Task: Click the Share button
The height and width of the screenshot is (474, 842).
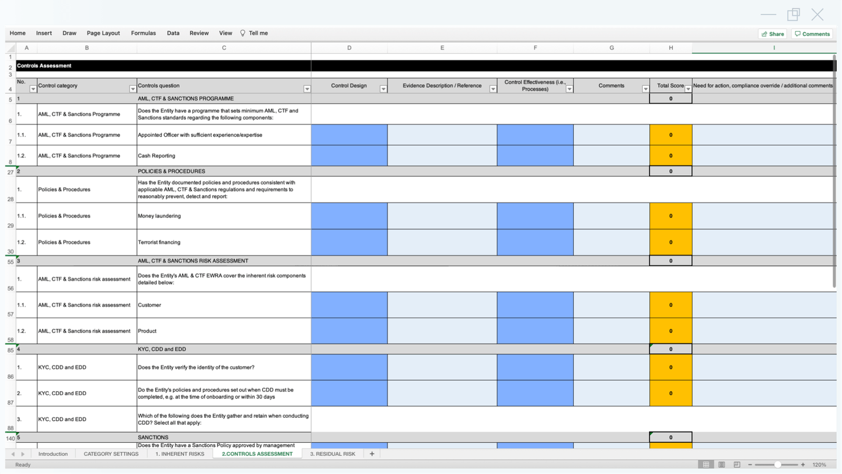Action: coord(772,34)
